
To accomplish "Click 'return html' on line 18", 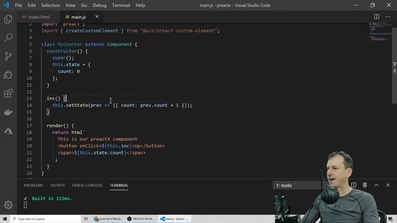I will 68,132.
